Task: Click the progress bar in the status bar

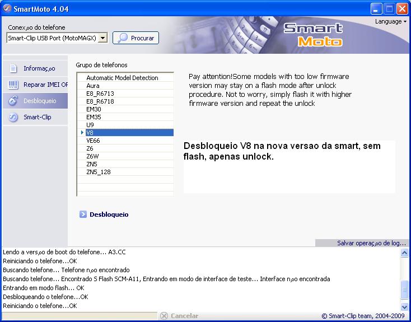Action: (80, 315)
